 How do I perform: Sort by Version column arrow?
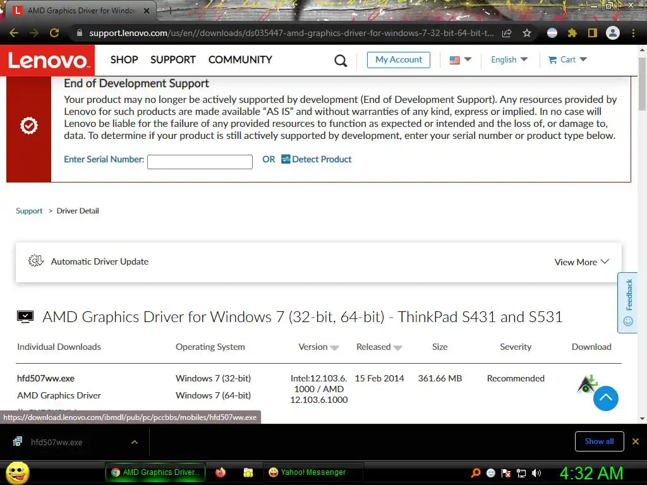pyautogui.click(x=335, y=348)
